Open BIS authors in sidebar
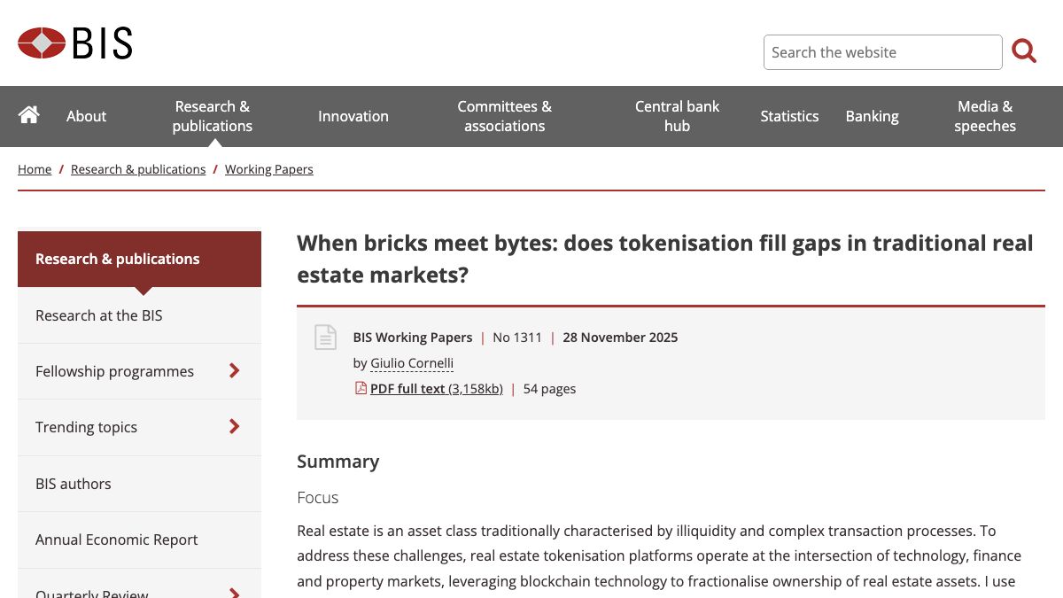 (74, 484)
